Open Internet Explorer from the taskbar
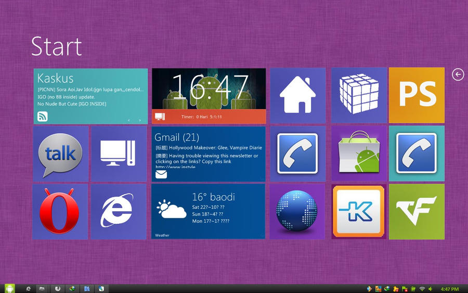The height and width of the screenshot is (293, 468). point(29,288)
